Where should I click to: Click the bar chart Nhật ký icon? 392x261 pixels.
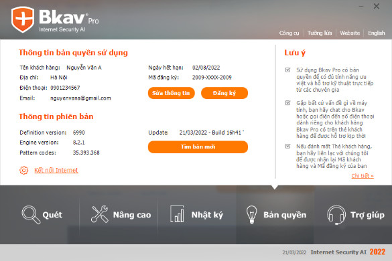[177, 213]
